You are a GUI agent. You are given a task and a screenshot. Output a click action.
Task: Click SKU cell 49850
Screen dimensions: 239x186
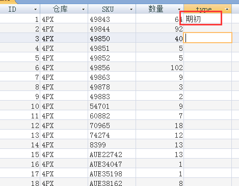(x=112, y=38)
